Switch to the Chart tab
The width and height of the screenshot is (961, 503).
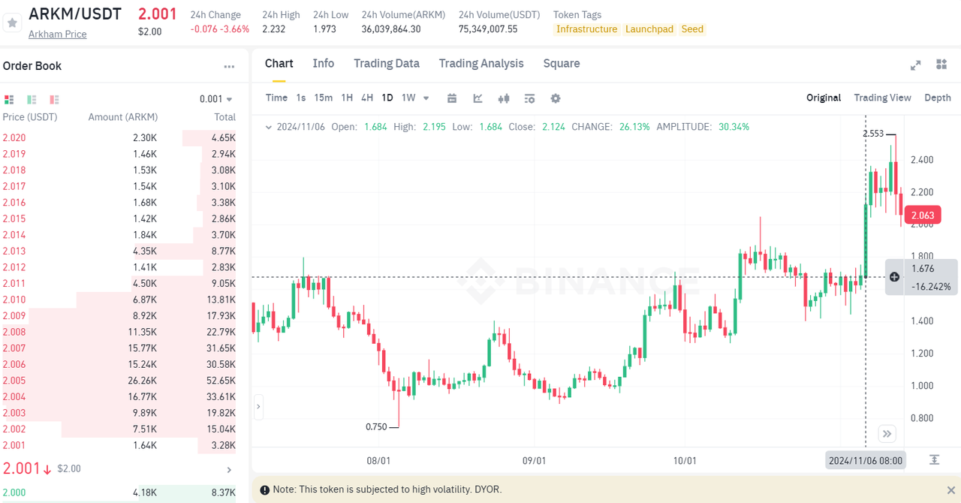pyautogui.click(x=279, y=64)
